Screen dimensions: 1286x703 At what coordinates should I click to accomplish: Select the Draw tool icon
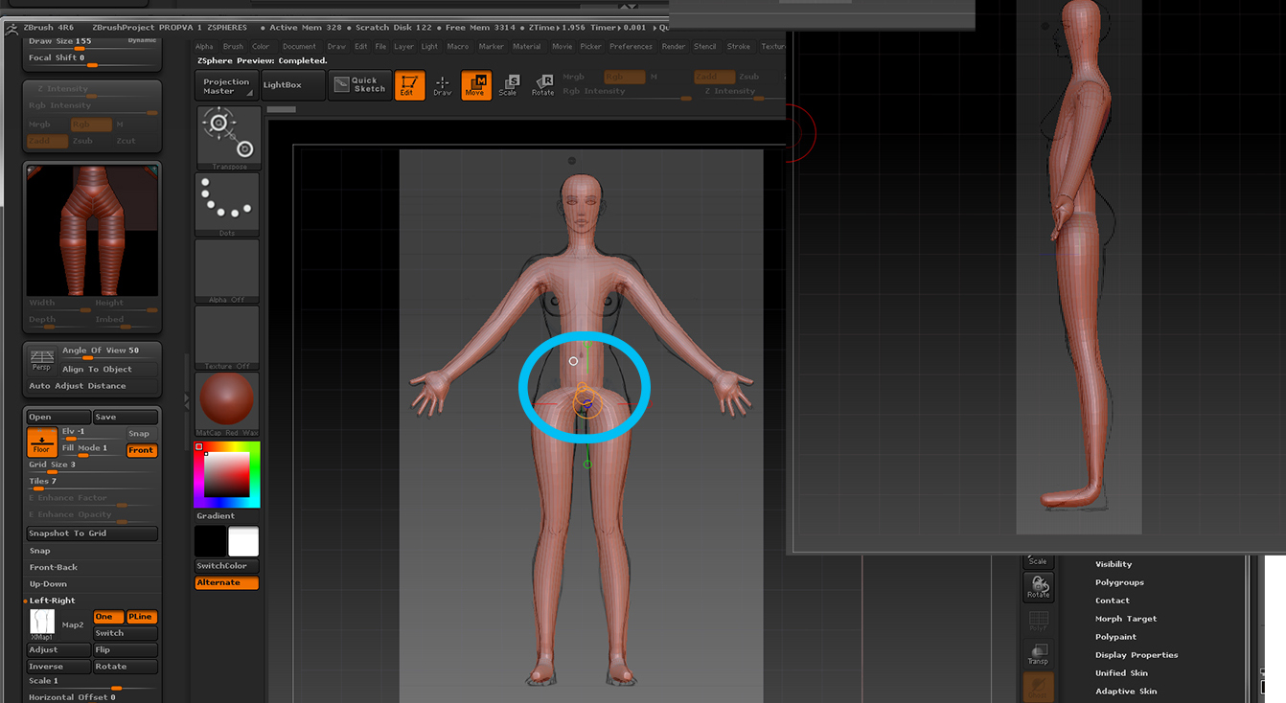(442, 85)
